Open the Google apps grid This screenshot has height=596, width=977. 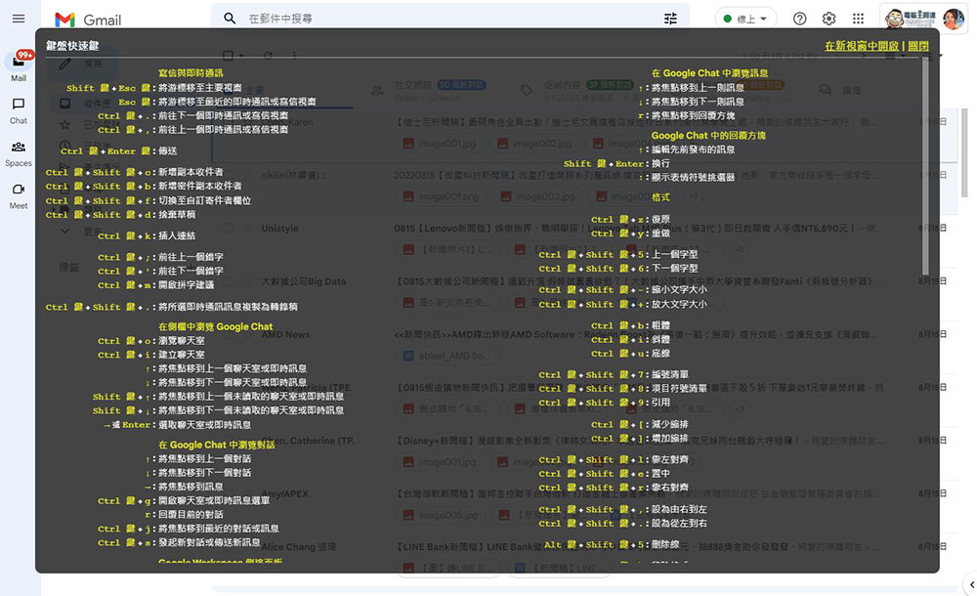coord(858,19)
